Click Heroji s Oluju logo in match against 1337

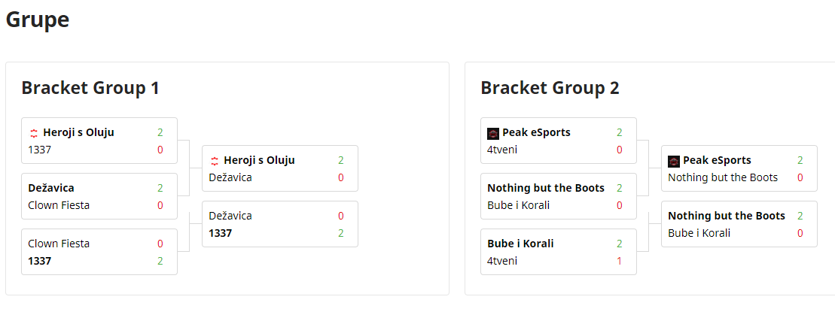[x=34, y=133]
